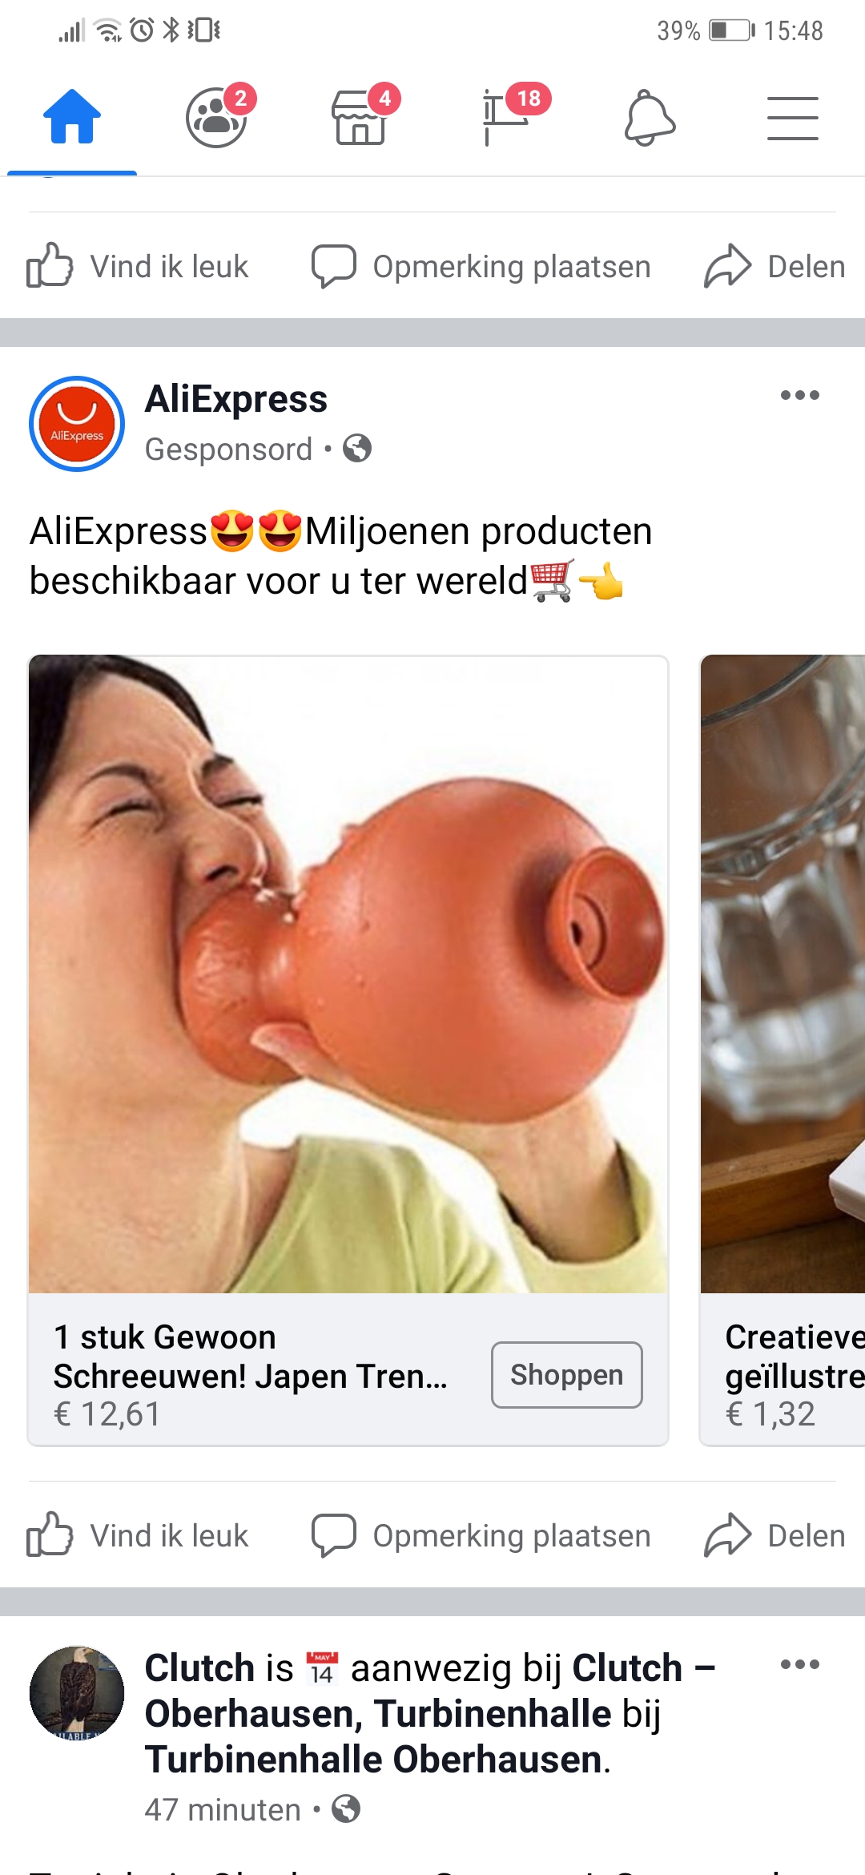This screenshot has width=865, height=1875.
Task: Open the Marketplace tab with 4 notifications
Action: pos(362,118)
